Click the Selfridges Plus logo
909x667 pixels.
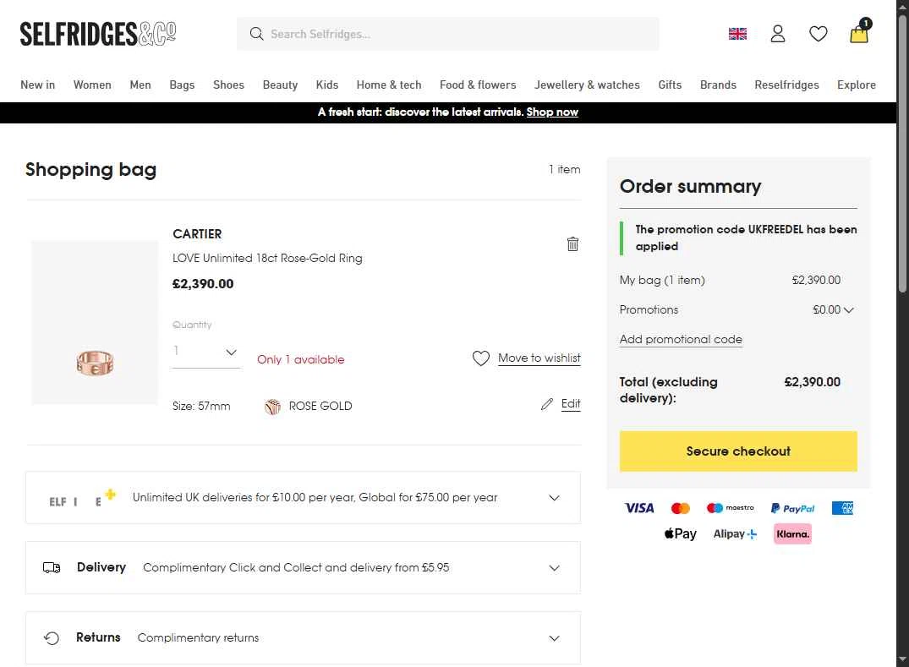point(82,499)
